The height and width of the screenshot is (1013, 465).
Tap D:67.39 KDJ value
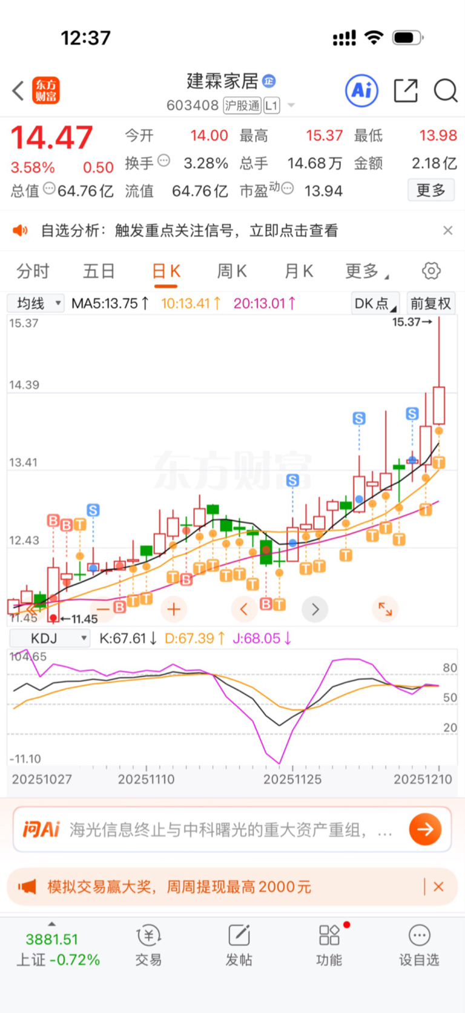point(195,638)
